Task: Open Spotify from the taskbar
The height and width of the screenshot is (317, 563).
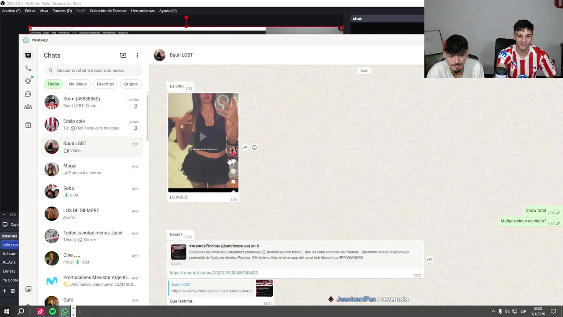Action: pyautogui.click(x=52, y=312)
